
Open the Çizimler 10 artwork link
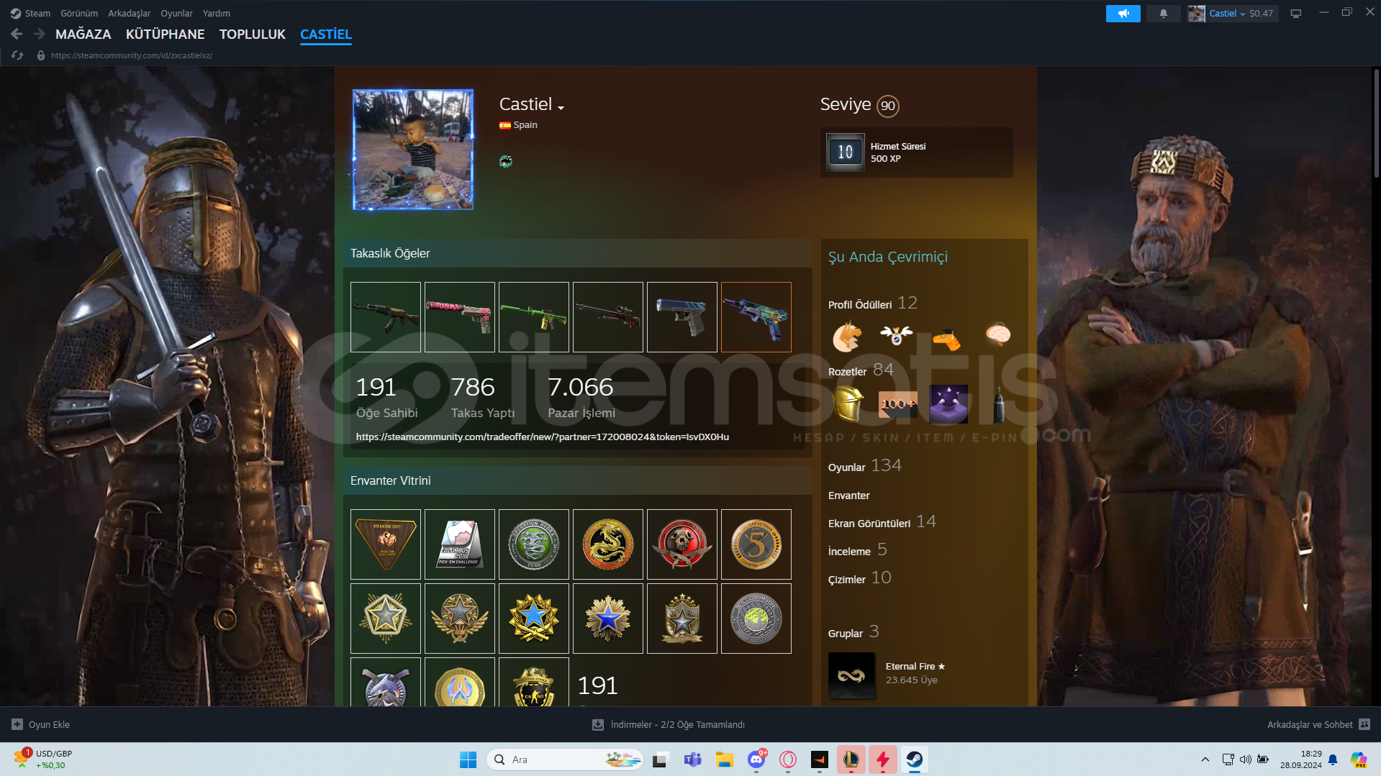(859, 578)
